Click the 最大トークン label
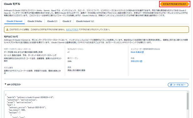The image size is (193, 118). pos(73,58)
